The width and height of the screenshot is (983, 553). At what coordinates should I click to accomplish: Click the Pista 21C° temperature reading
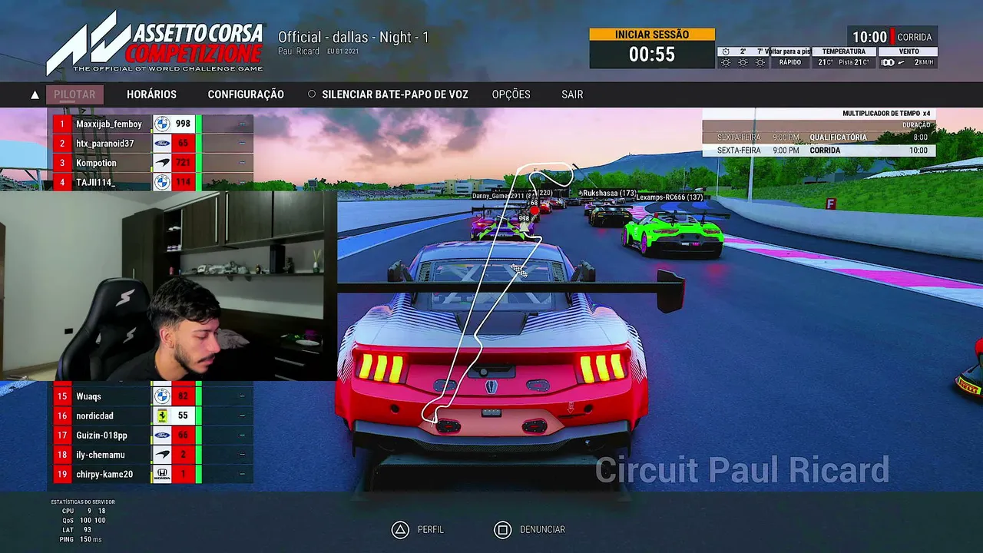(x=854, y=62)
